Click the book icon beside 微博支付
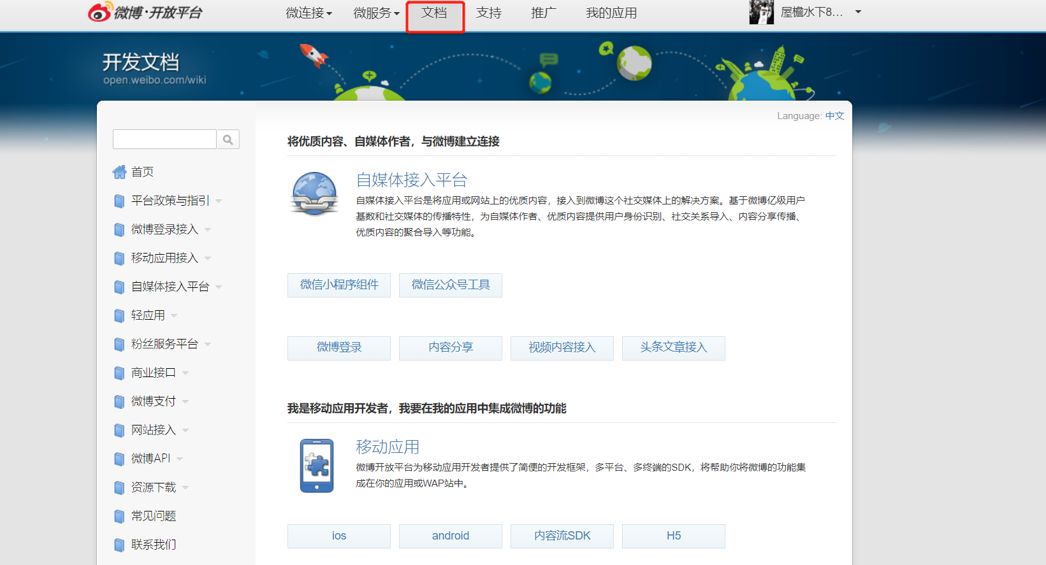The height and width of the screenshot is (565, 1046). pos(119,402)
